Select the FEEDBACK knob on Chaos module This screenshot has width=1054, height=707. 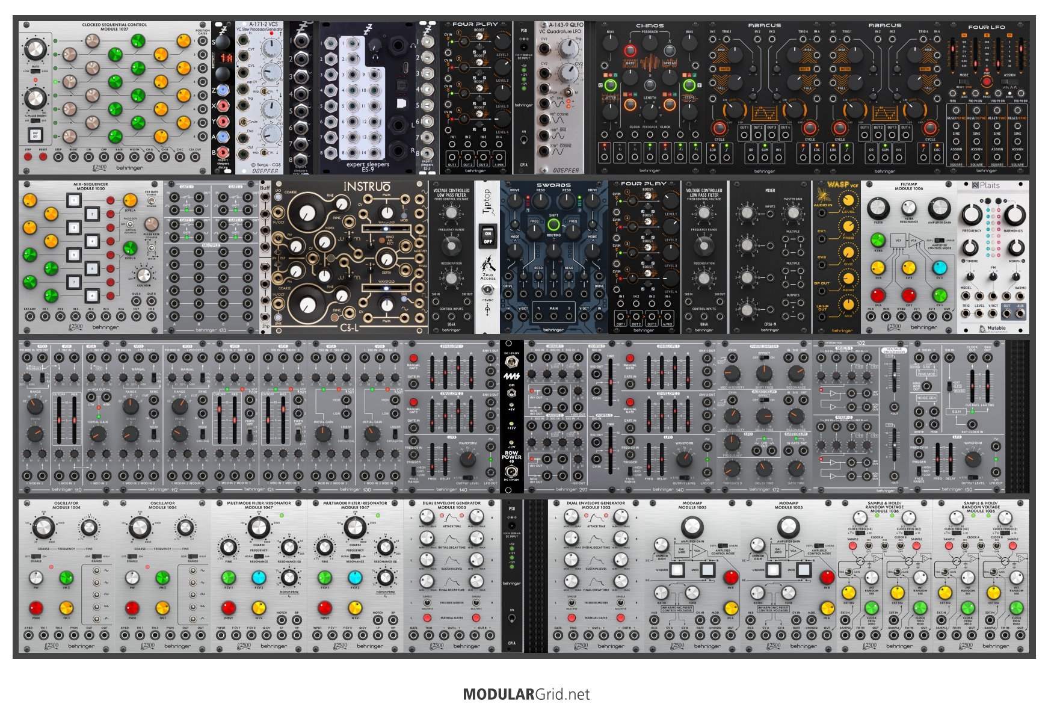(650, 44)
